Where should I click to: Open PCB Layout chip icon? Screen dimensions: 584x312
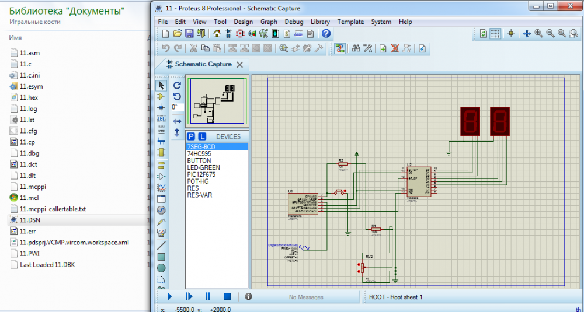(240, 34)
